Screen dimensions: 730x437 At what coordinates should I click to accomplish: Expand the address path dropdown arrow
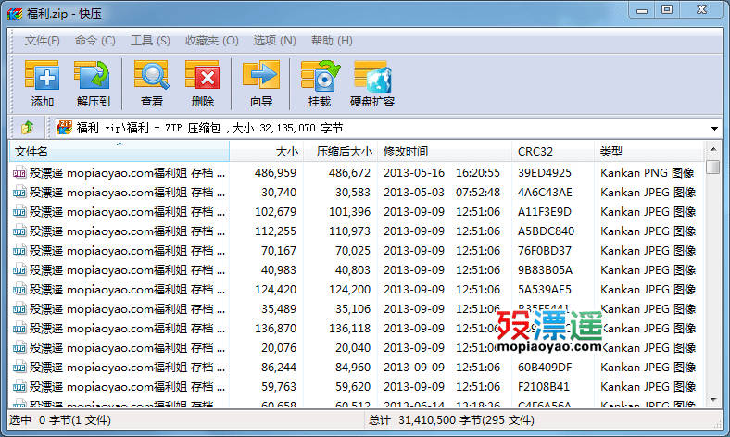tap(714, 128)
